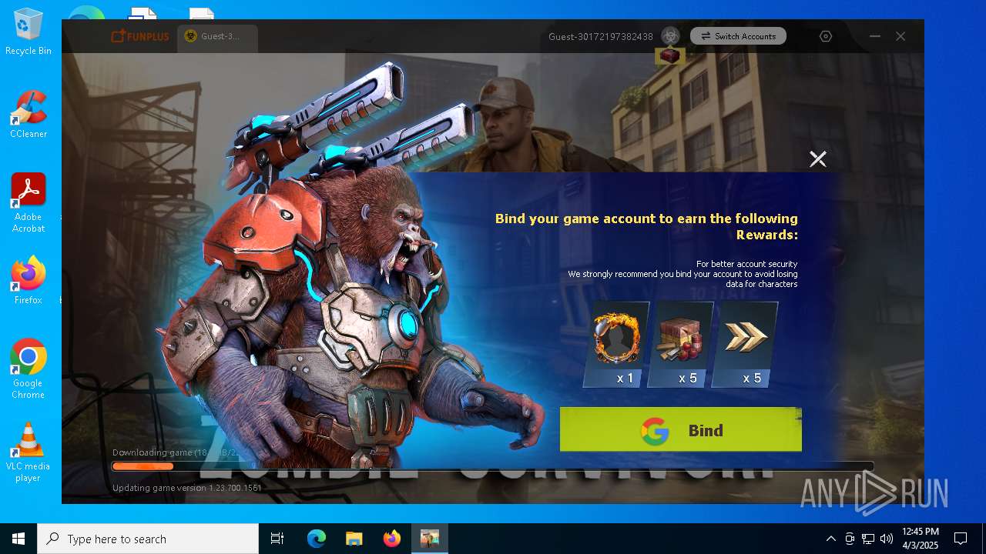This screenshot has width=986, height=554.
Task: Open CCleaner desktop shortcut
Action: tap(29, 114)
